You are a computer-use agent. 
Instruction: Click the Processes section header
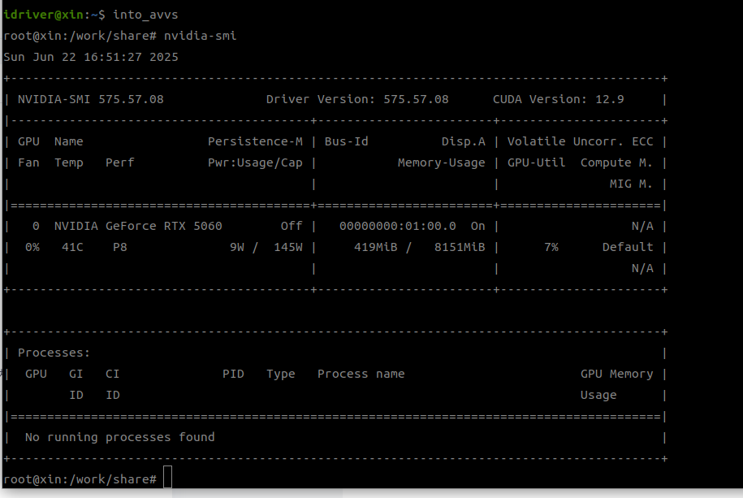pos(51,353)
